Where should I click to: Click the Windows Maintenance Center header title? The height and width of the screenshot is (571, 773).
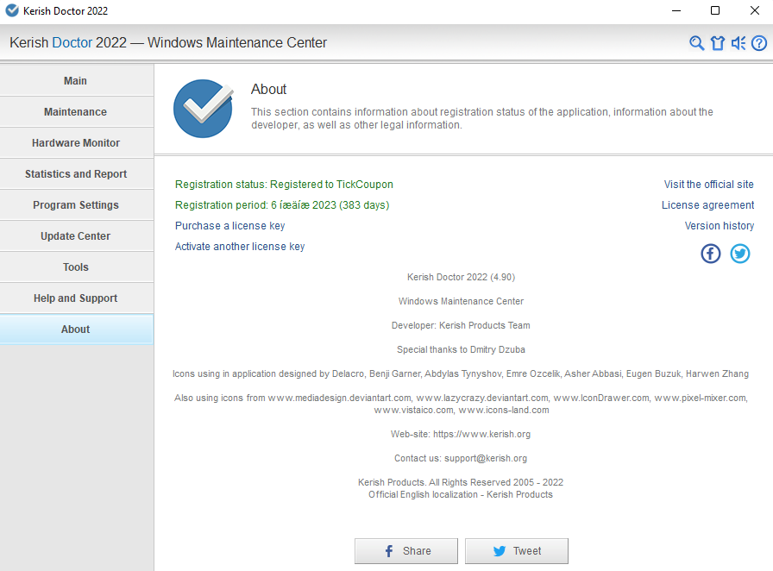[168, 43]
